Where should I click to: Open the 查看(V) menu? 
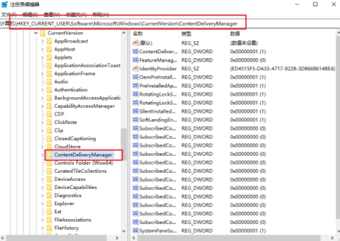52,14
